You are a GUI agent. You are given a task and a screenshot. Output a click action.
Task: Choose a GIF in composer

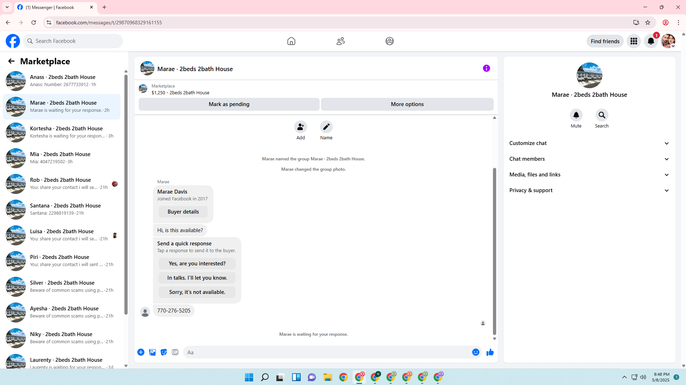tap(175, 352)
